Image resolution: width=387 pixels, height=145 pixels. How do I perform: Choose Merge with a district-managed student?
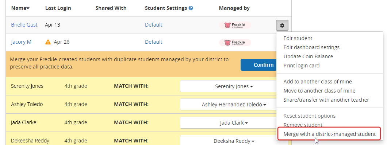click(x=329, y=134)
